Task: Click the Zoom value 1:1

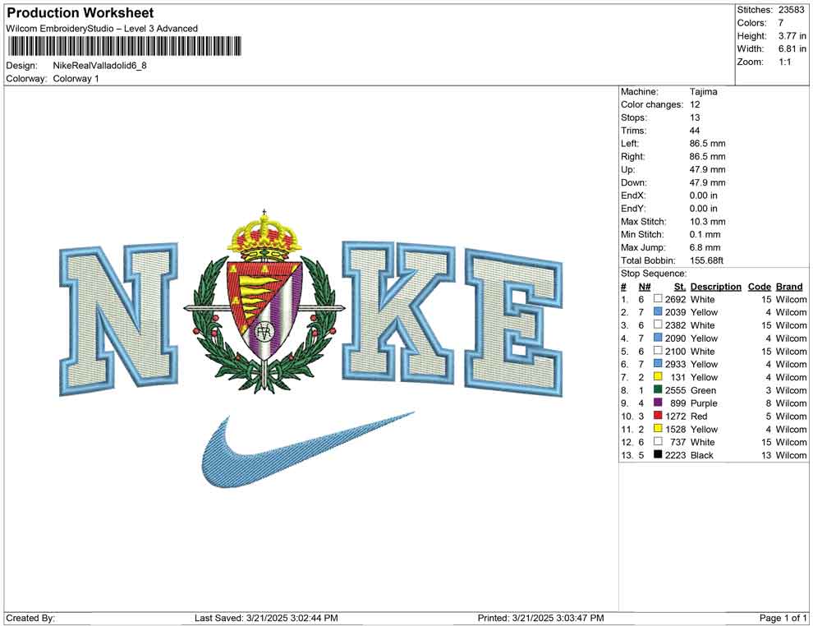Action: pyautogui.click(x=784, y=62)
